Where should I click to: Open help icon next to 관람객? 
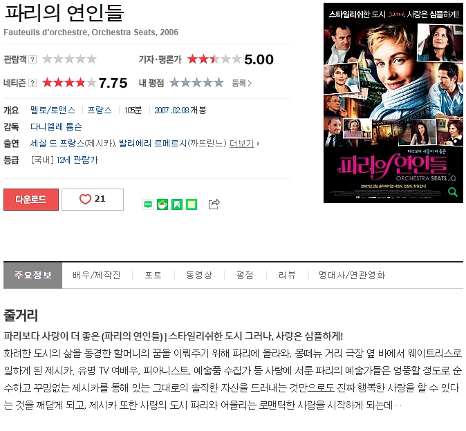point(32,59)
